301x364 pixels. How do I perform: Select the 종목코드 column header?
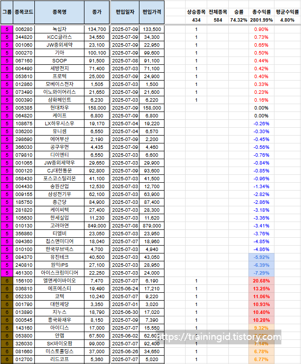tap(24, 12)
